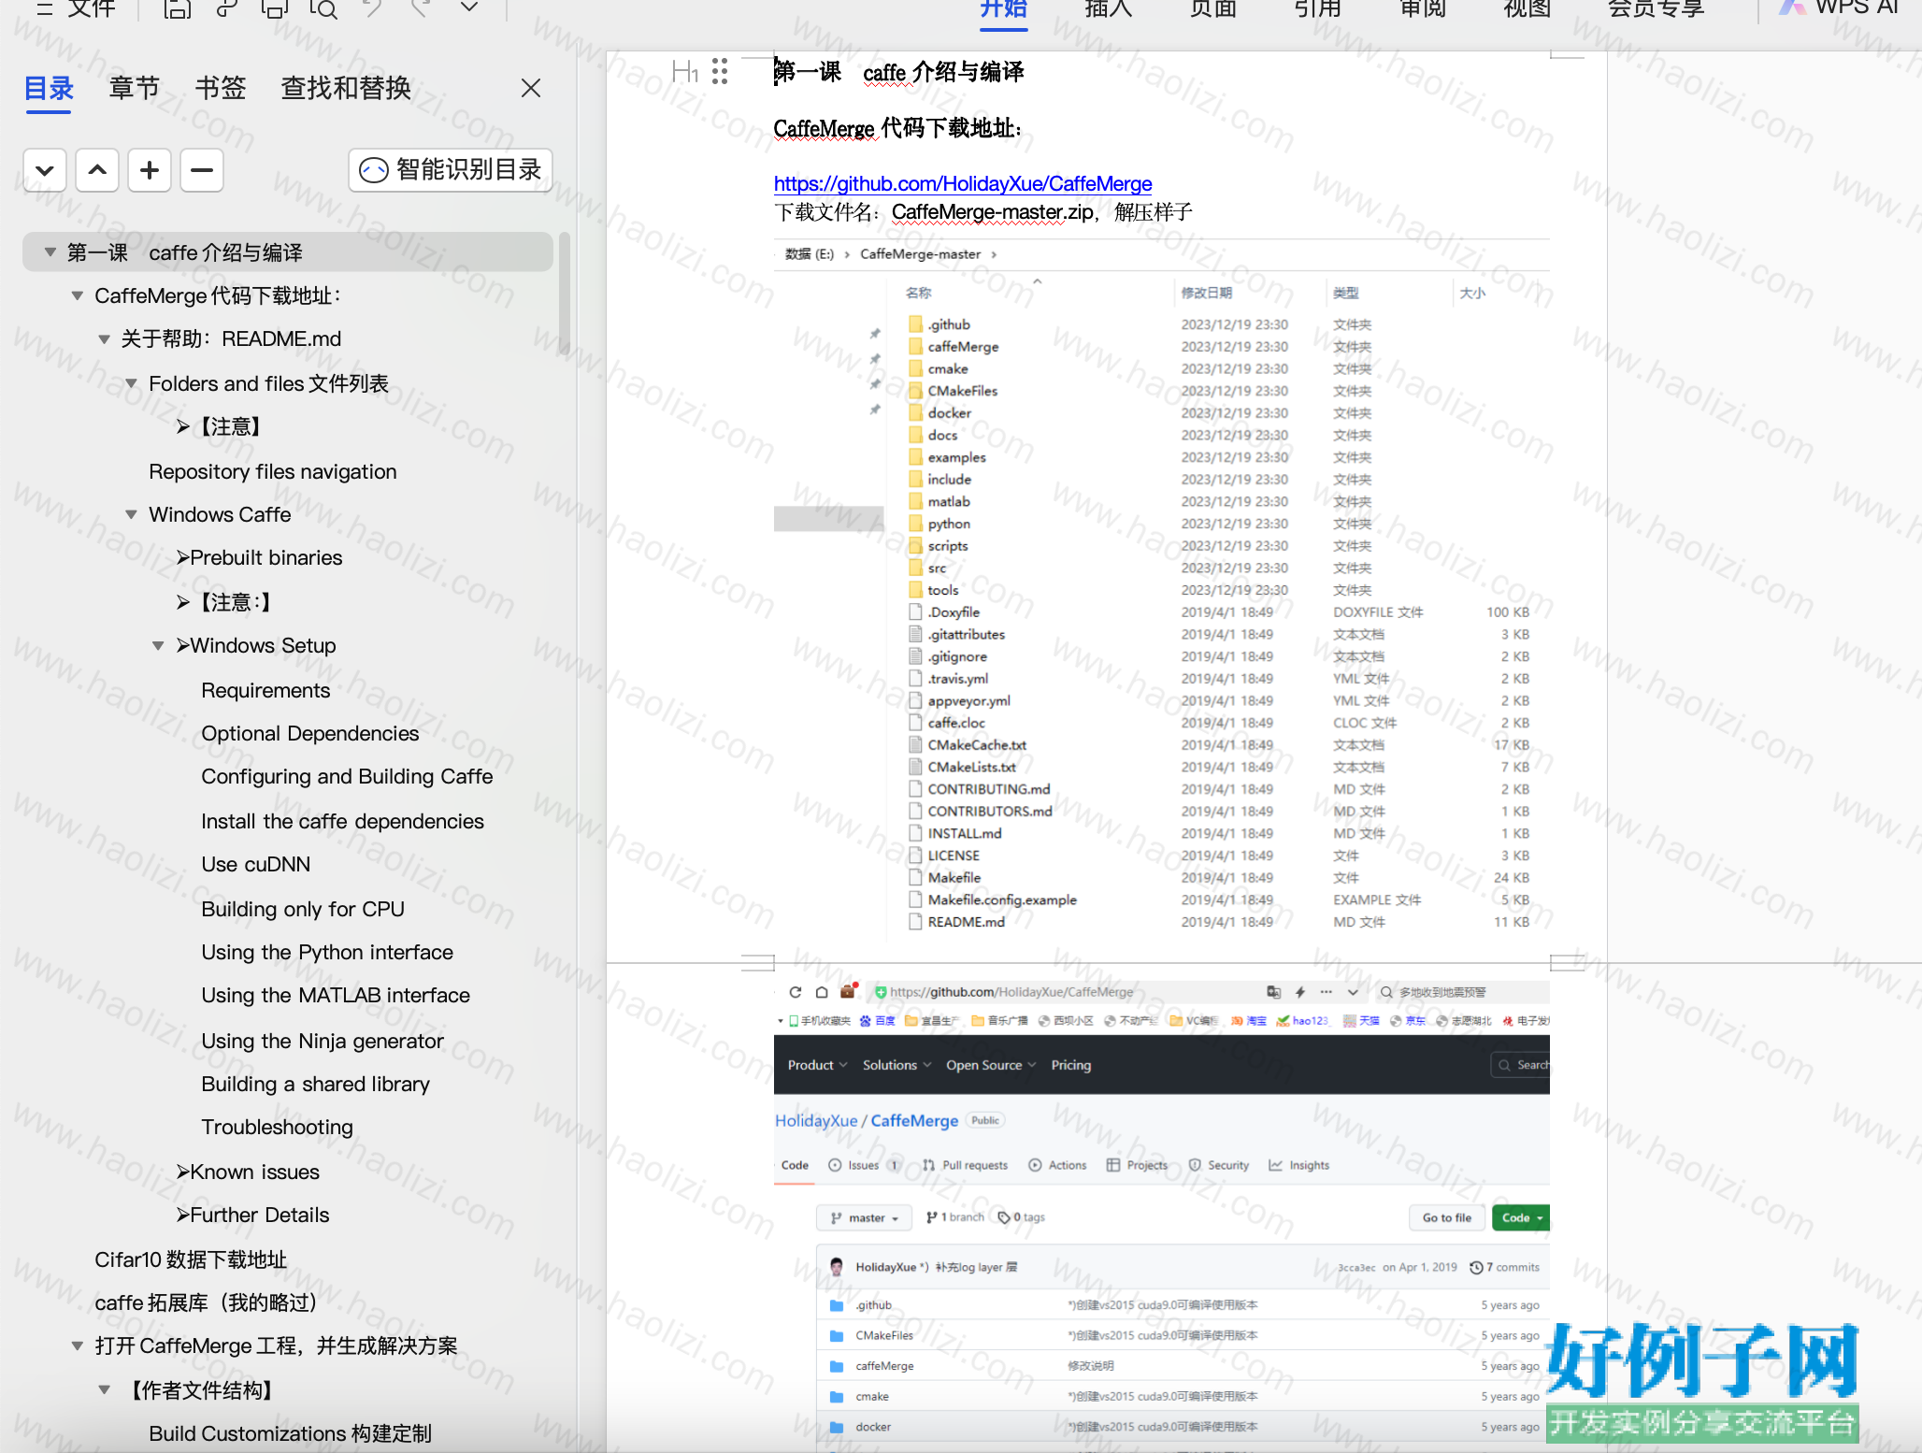
Task: Click the minus button above the outline
Action: (x=202, y=170)
